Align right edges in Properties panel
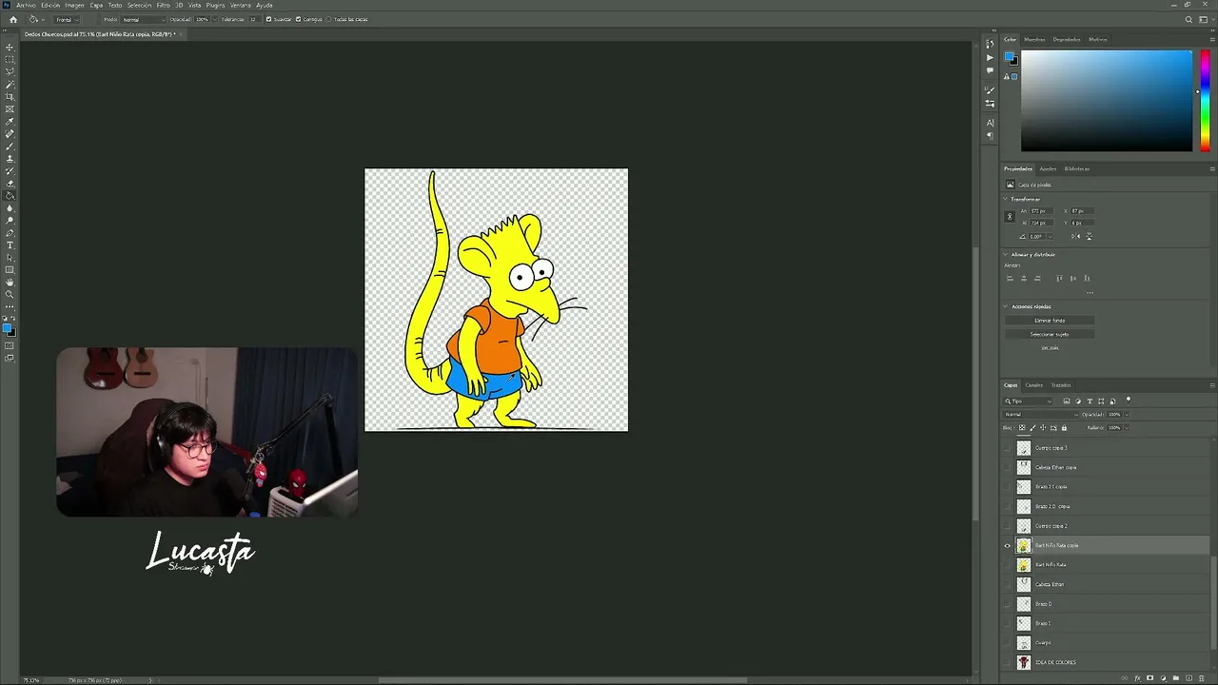 pyautogui.click(x=1036, y=278)
